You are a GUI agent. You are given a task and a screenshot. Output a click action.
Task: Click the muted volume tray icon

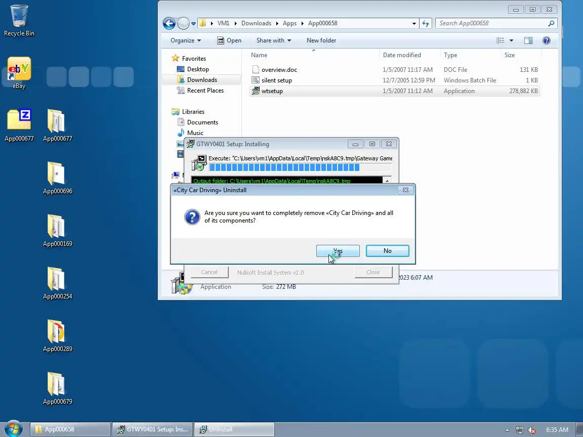(x=532, y=430)
